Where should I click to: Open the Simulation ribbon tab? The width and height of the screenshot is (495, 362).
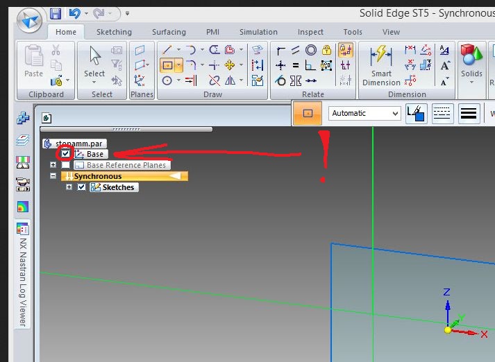258,32
